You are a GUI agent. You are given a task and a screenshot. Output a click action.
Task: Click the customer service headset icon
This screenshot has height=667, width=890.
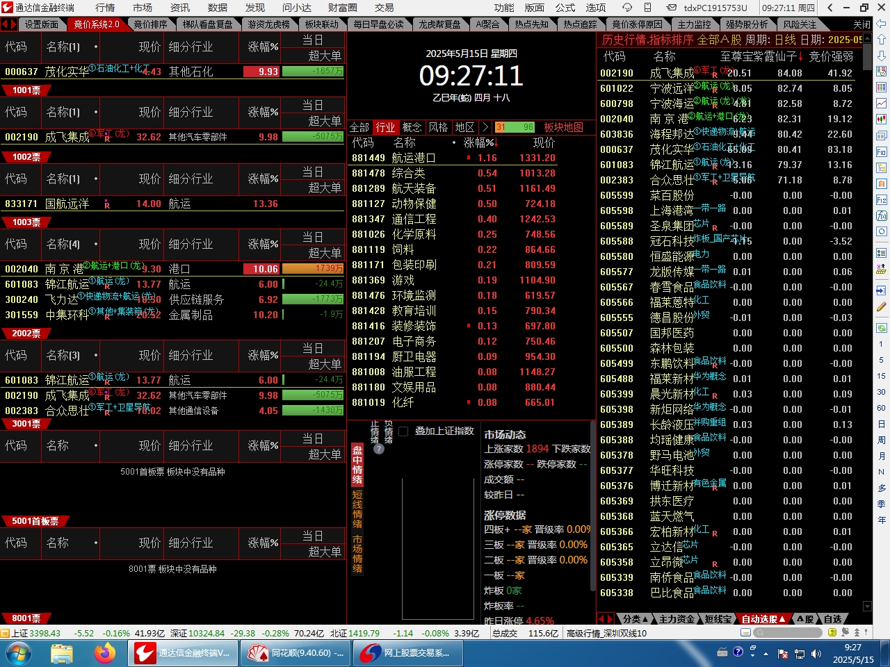click(627, 8)
